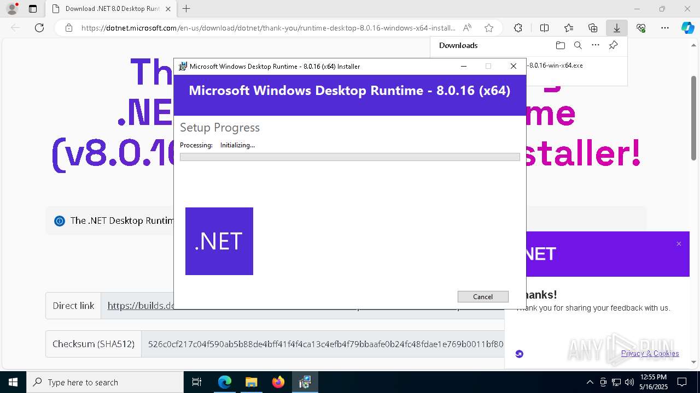Select the Download .NET 8.0 Desktop Runtime tab
The height and width of the screenshot is (393, 700).
[111, 9]
